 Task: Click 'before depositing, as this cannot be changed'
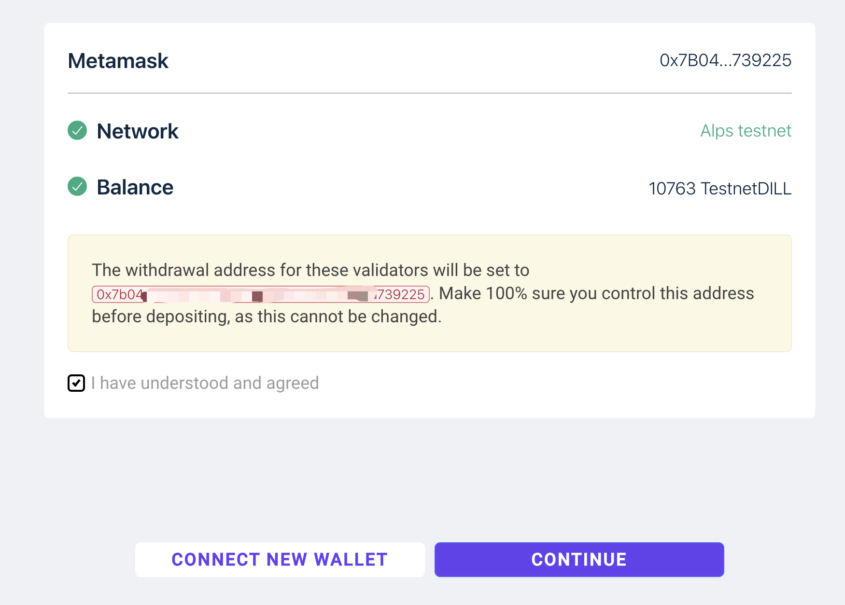267,316
